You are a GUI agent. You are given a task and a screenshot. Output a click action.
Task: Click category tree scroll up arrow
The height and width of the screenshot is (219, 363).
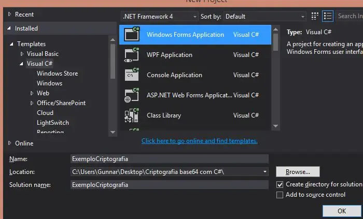(113, 40)
